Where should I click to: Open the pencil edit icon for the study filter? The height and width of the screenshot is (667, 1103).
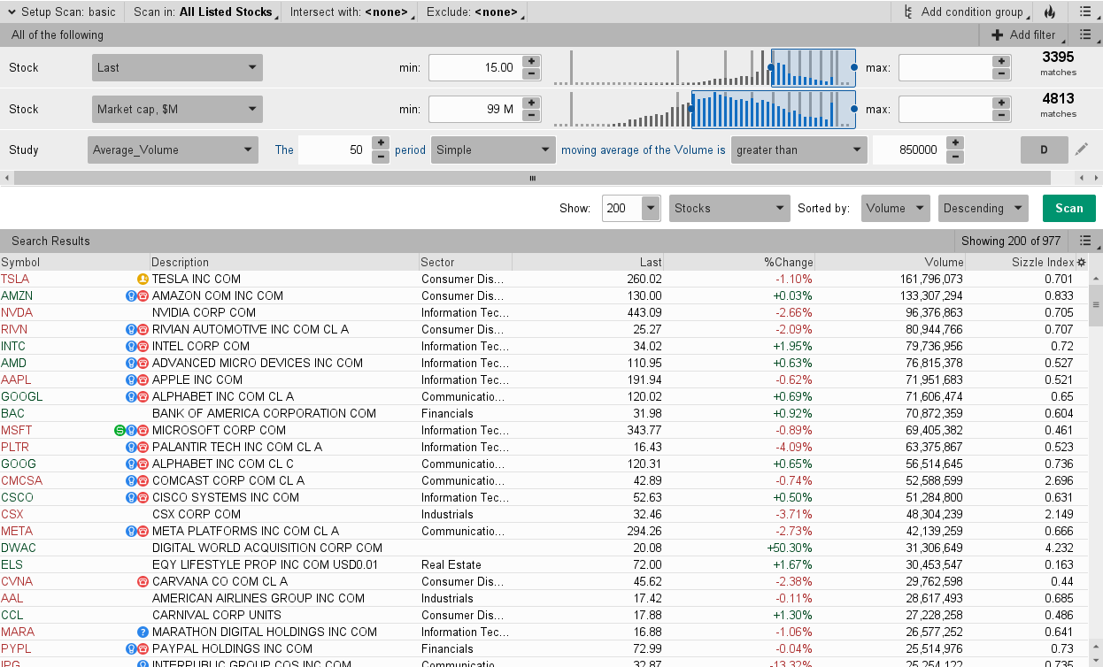click(1082, 149)
